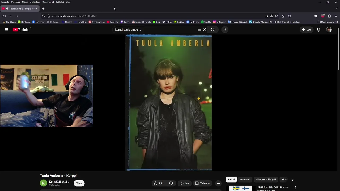340x191 pixels.
Task: Open options for Jääkiekon MM 2011 video
Action: pos(295,188)
